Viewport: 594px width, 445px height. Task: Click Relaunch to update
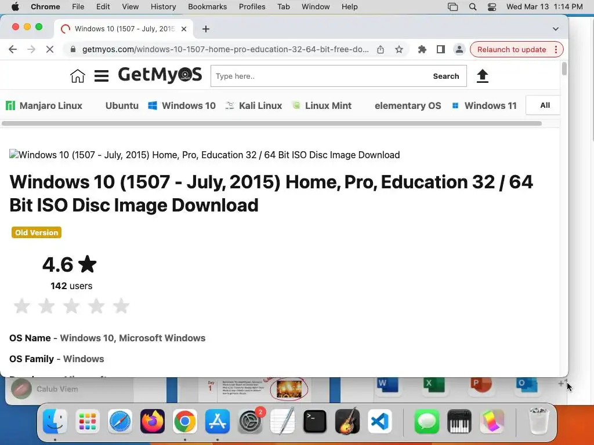512,50
